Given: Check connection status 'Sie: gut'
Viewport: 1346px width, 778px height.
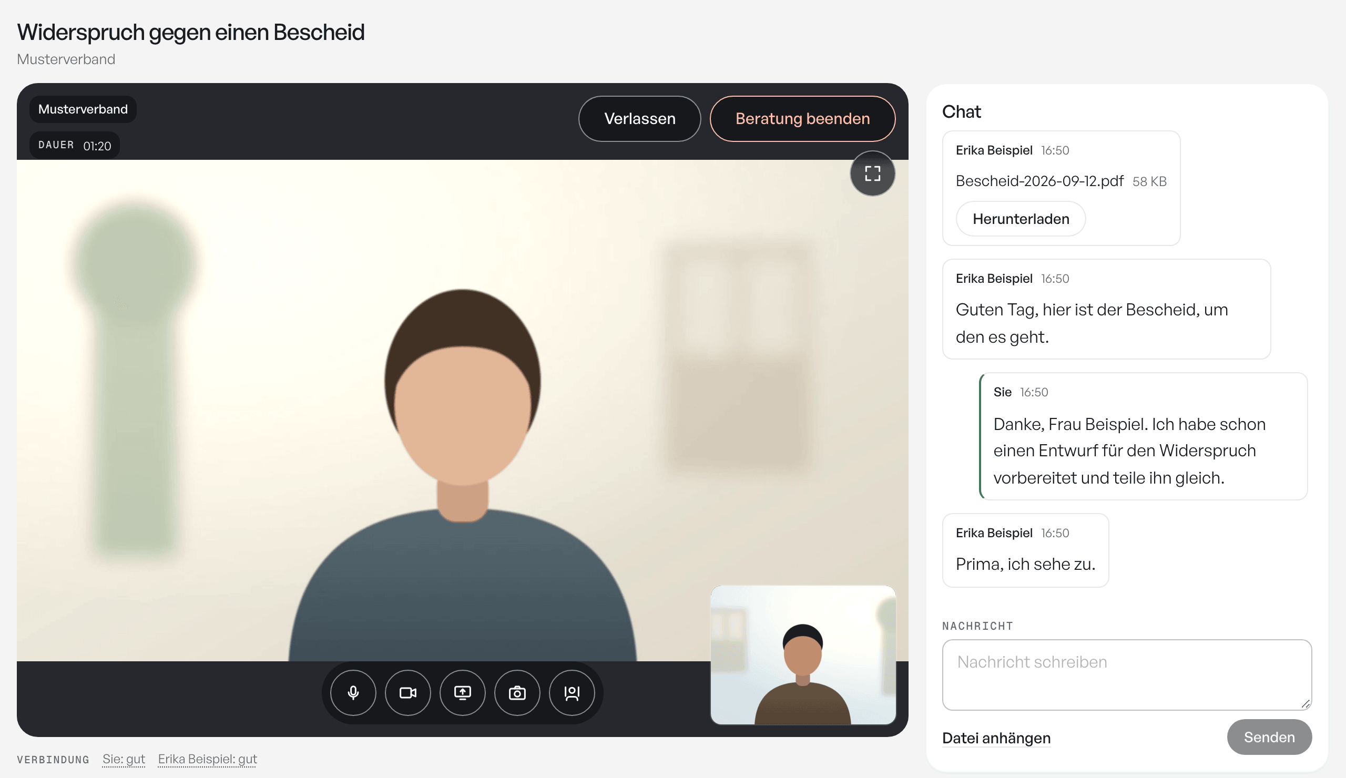Looking at the screenshot, I should (124, 759).
